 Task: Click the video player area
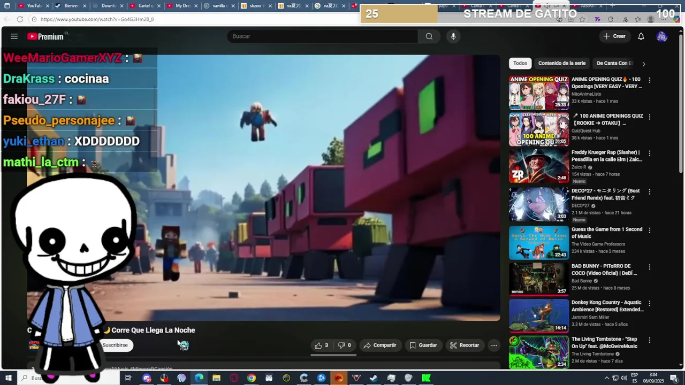[x=264, y=187]
